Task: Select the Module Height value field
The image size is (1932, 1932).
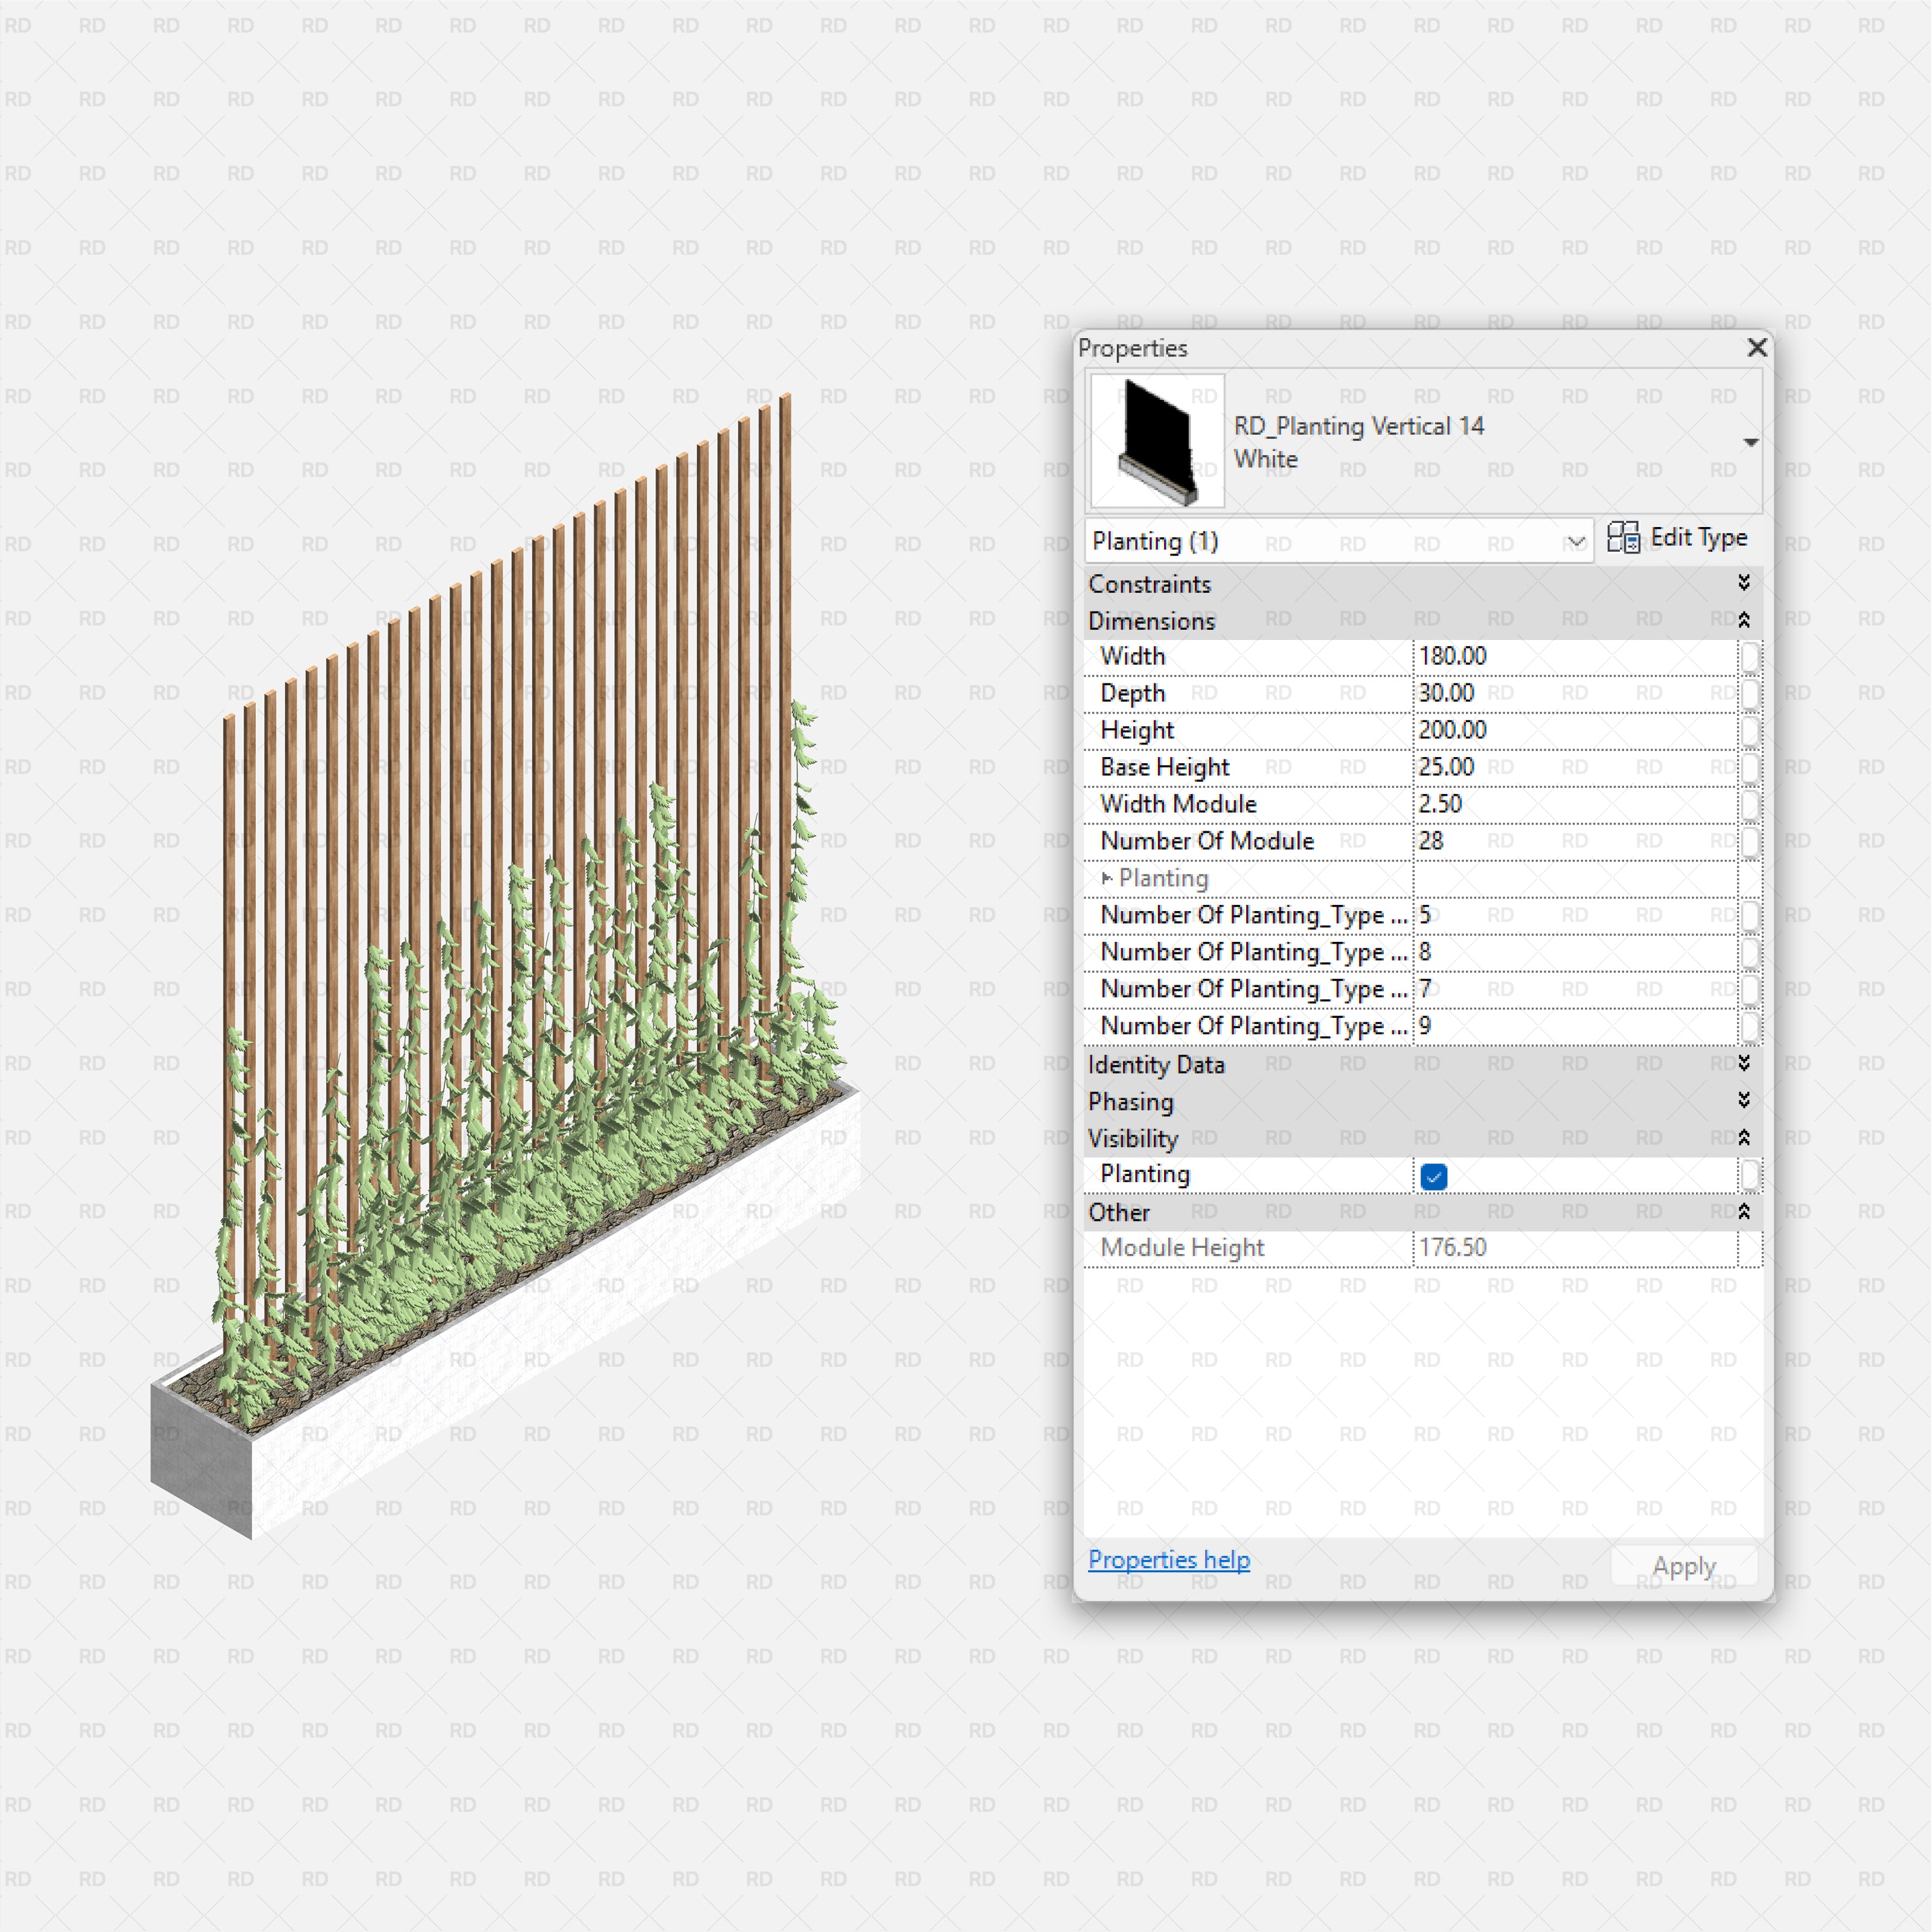Action: point(1550,1248)
